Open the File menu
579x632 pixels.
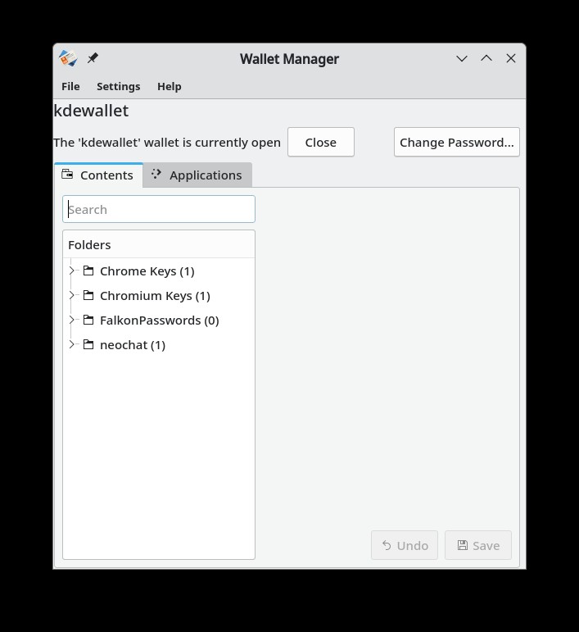click(70, 86)
